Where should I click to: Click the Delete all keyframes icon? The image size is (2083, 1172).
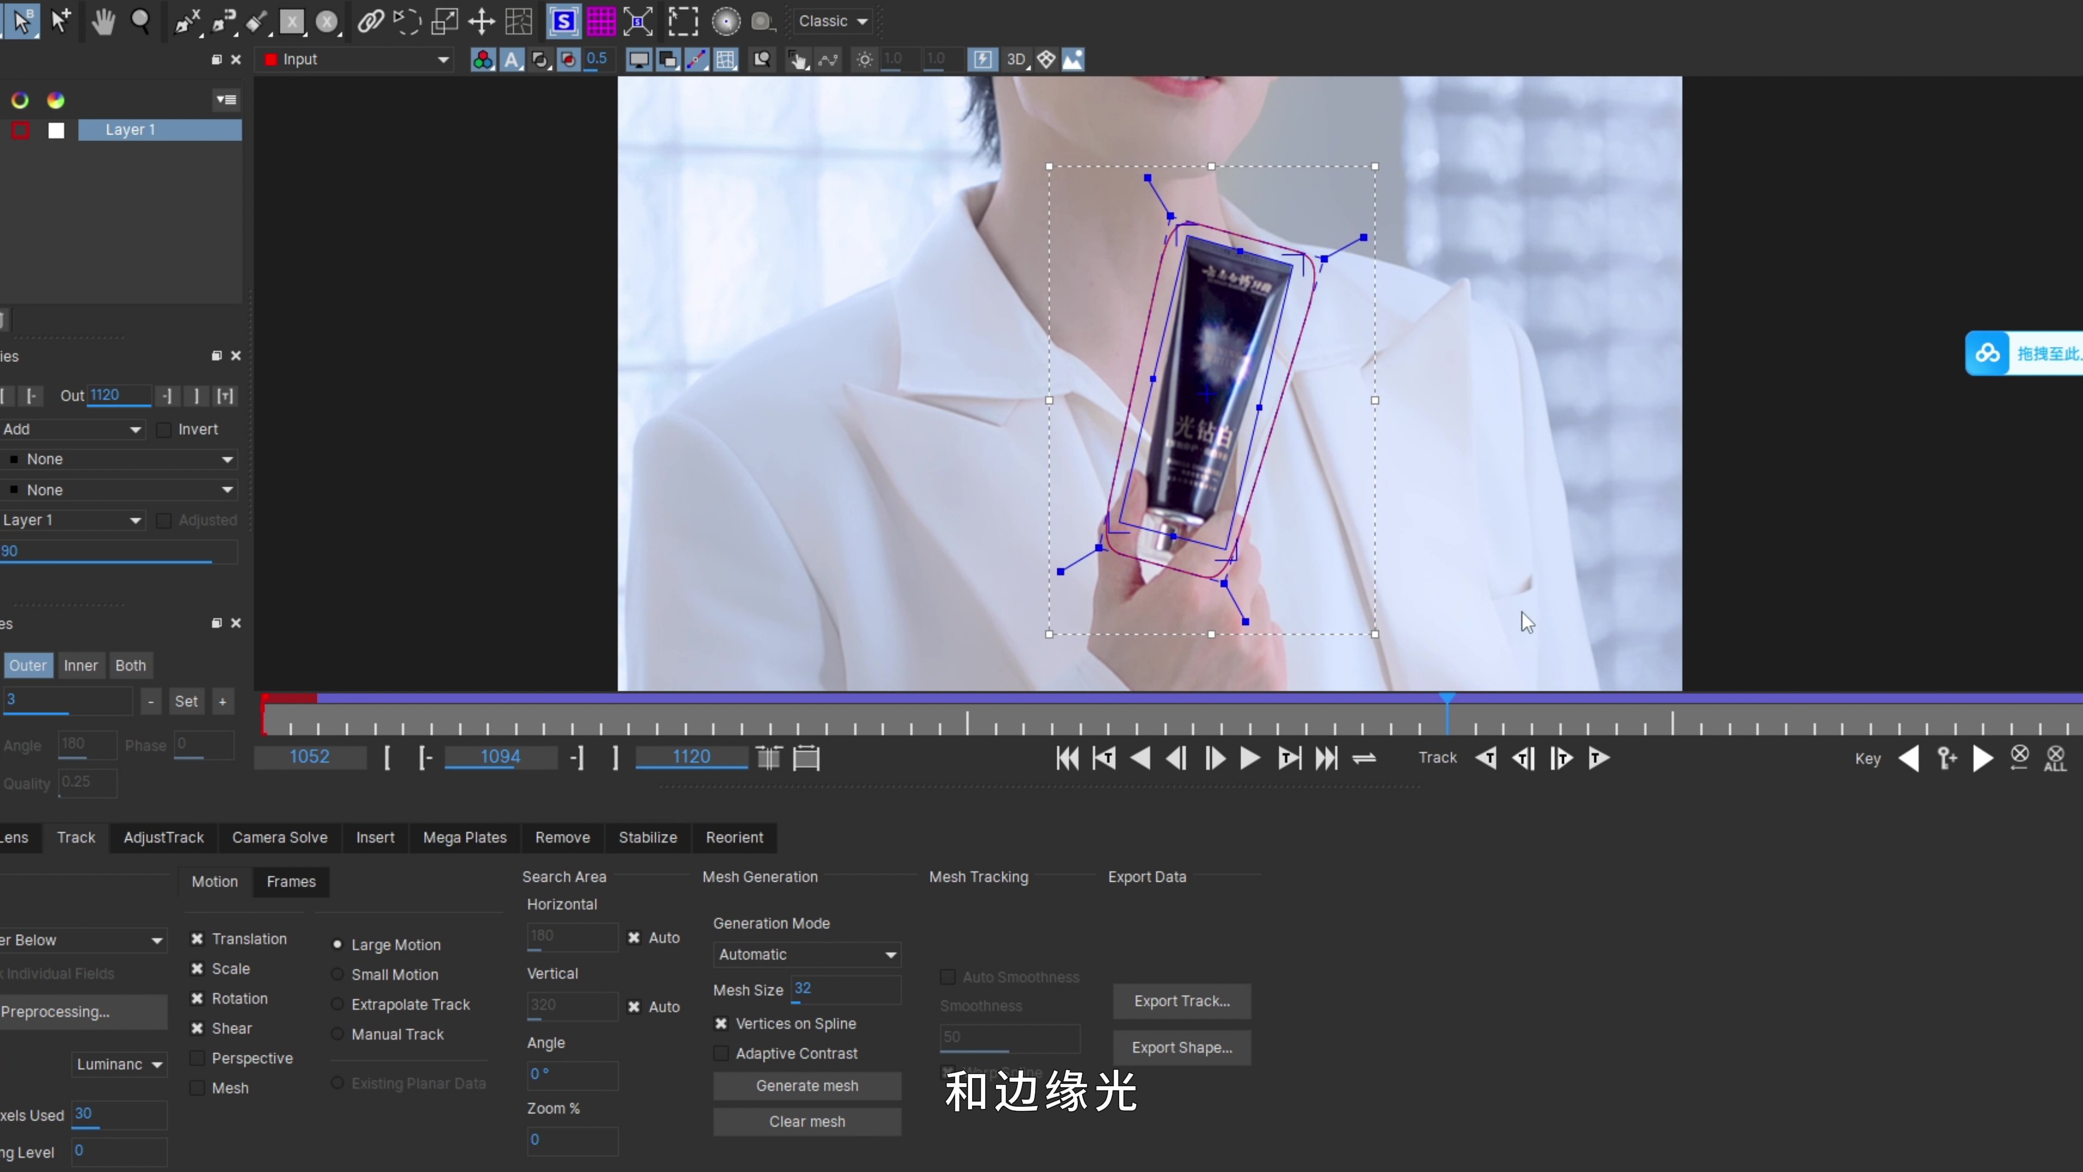point(2055,758)
